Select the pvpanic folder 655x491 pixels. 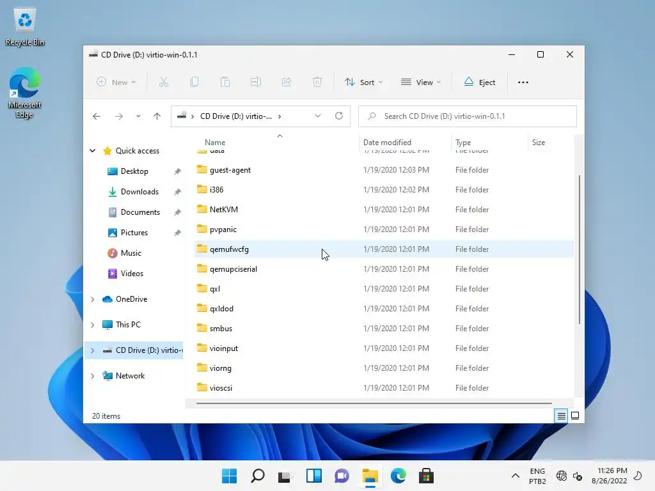[384, 230]
